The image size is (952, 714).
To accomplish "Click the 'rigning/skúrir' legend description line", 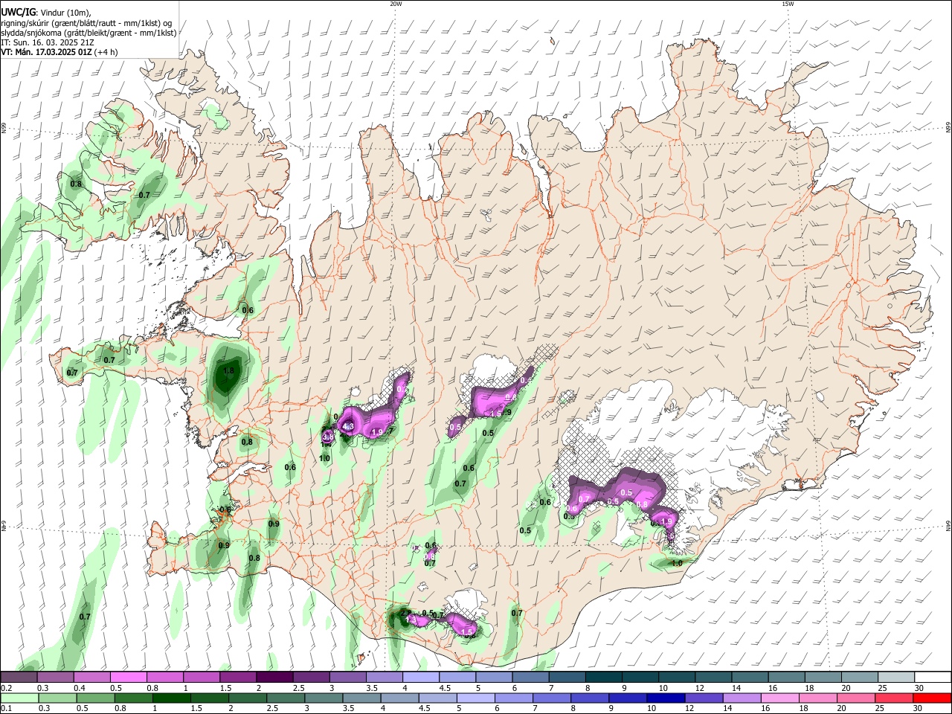I will point(86,23).
